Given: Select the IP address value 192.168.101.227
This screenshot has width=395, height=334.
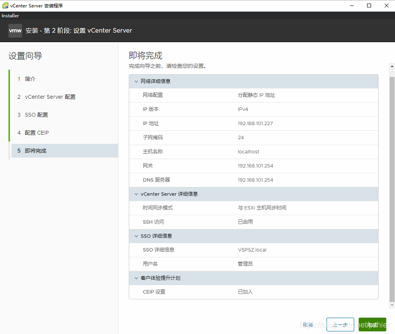Looking at the screenshot, I should (255, 124).
